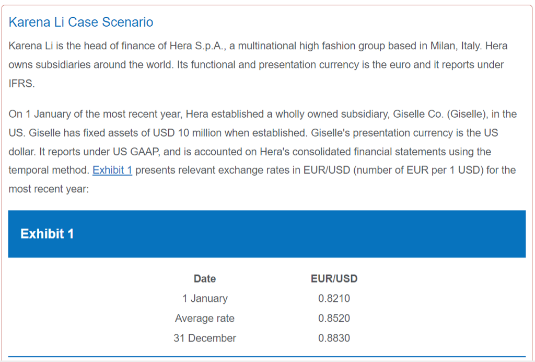Click the Karena Li Case Scenario heading
535x362 pixels.
pyautogui.click(x=81, y=22)
